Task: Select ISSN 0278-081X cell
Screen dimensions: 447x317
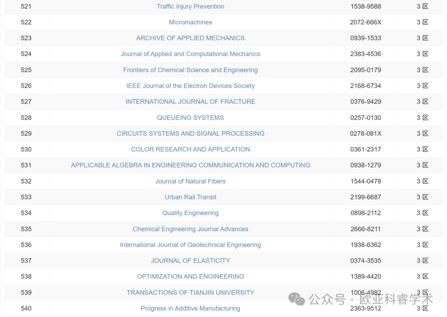Action: click(366, 133)
